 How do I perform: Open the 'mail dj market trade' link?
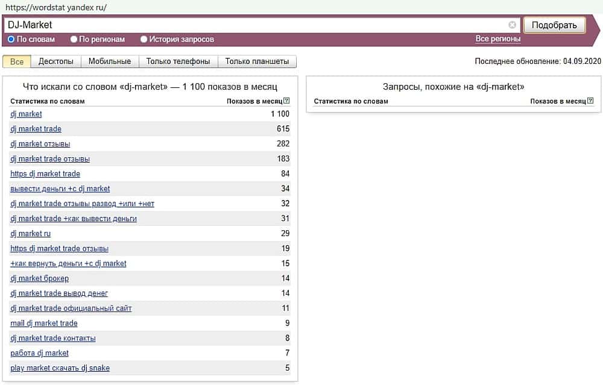[x=44, y=324]
